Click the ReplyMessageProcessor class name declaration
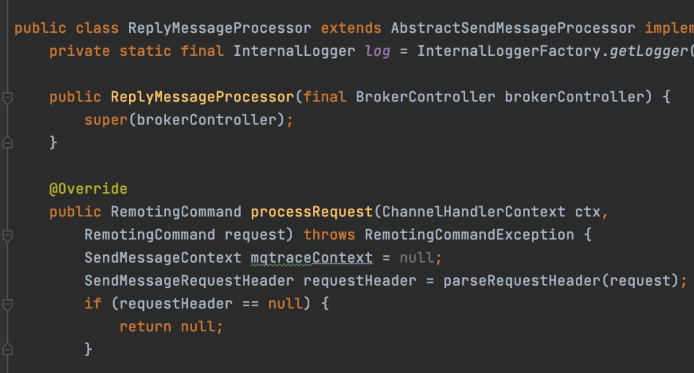 [x=220, y=28]
